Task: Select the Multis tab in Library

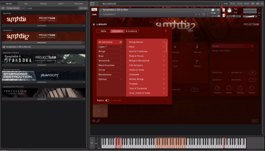Action: pos(103,31)
